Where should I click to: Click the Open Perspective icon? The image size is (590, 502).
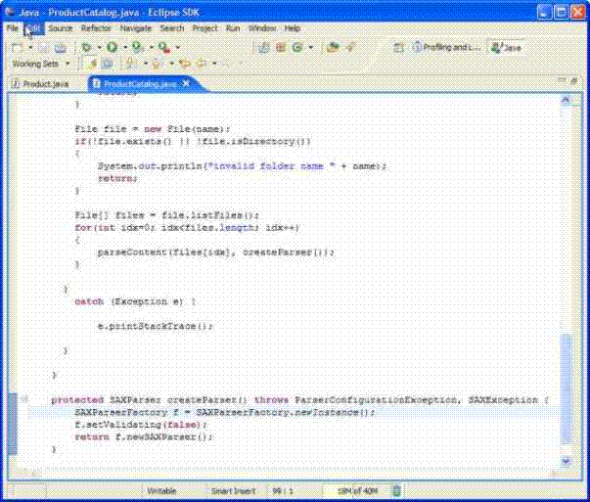pos(399,47)
